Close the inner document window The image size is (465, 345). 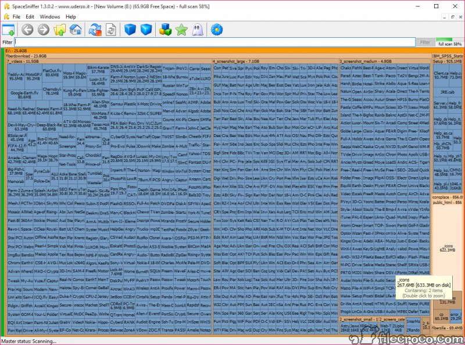coord(460,17)
